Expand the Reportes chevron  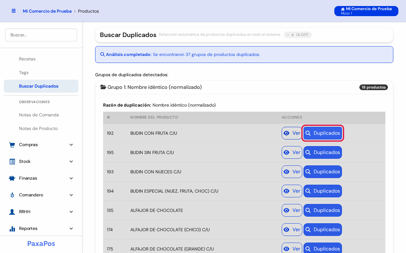click(x=71, y=229)
